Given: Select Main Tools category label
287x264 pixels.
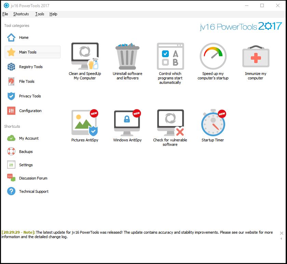Looking at the screenshot, I should pos(28,52).
